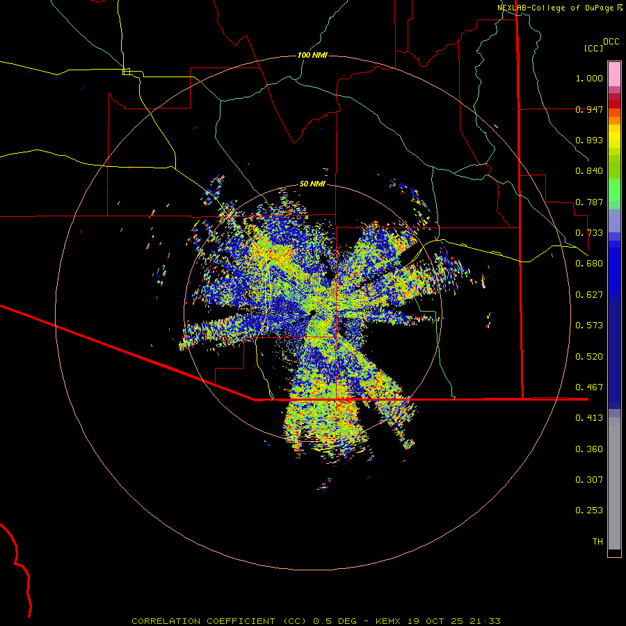Click the gray segment of the color bar
Viewport: 626px width, 626px height.
[614, 483]
